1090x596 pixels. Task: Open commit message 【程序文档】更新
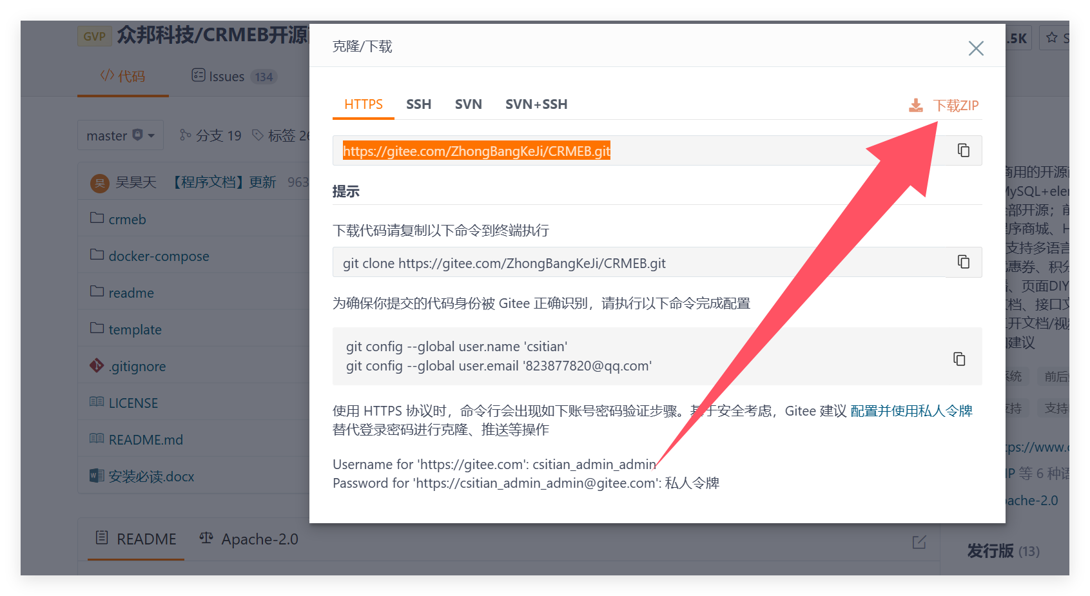(x=223, y=182)
